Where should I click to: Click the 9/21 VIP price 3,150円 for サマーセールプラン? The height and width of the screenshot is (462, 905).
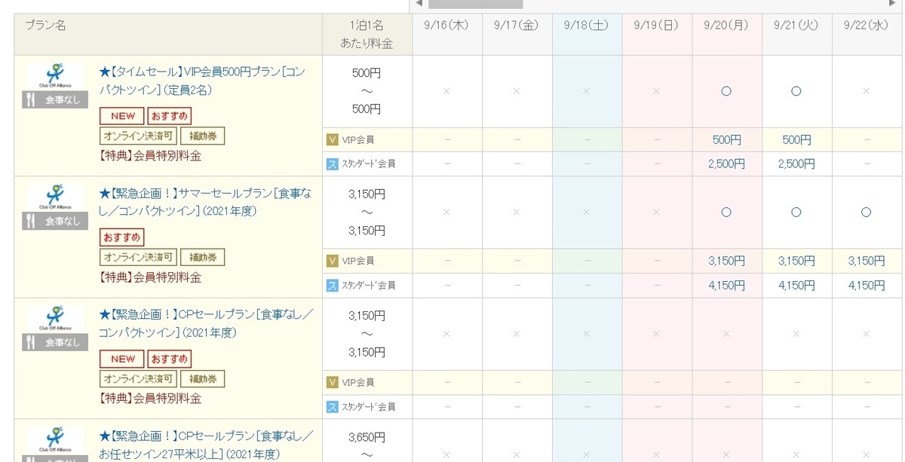click(x=796, y=262)
